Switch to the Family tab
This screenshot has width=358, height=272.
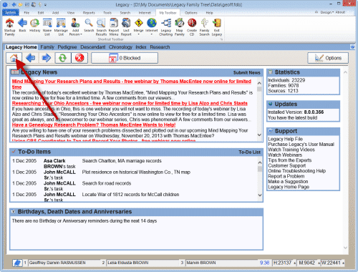tap(47, 47)
